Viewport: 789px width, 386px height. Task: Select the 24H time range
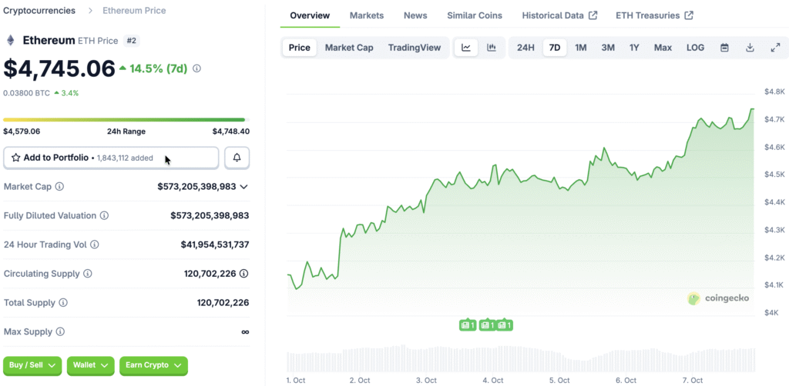525,48
